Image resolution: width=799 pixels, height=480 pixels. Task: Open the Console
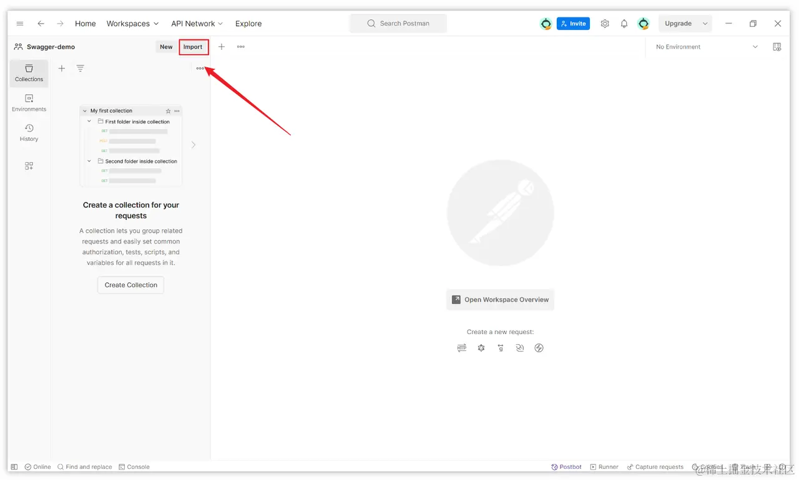coord(134,467)
